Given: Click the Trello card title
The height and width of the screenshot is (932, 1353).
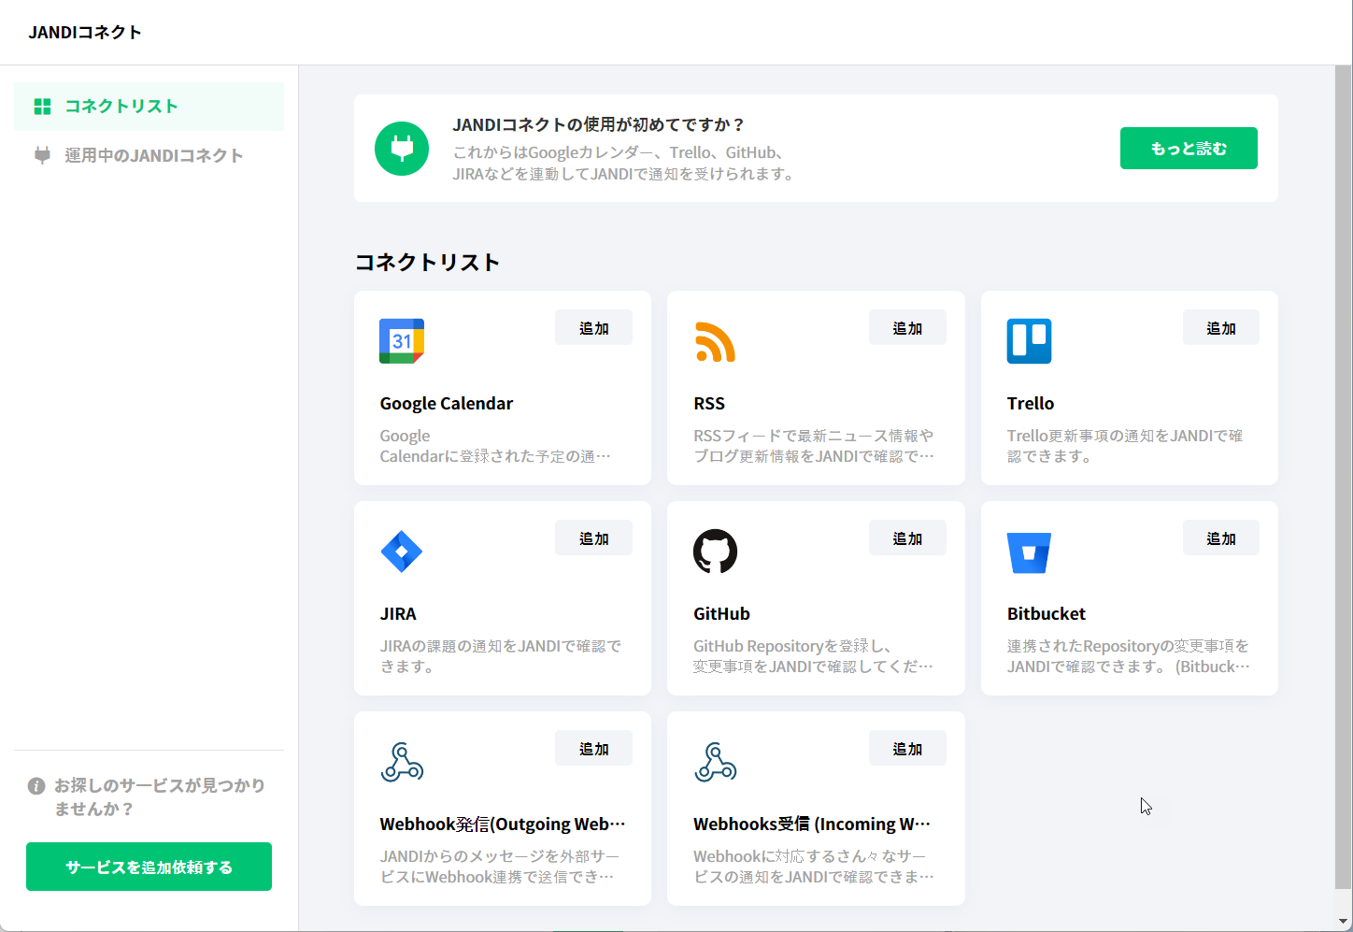Looking at the screenshot, I should coord(1031,404).
